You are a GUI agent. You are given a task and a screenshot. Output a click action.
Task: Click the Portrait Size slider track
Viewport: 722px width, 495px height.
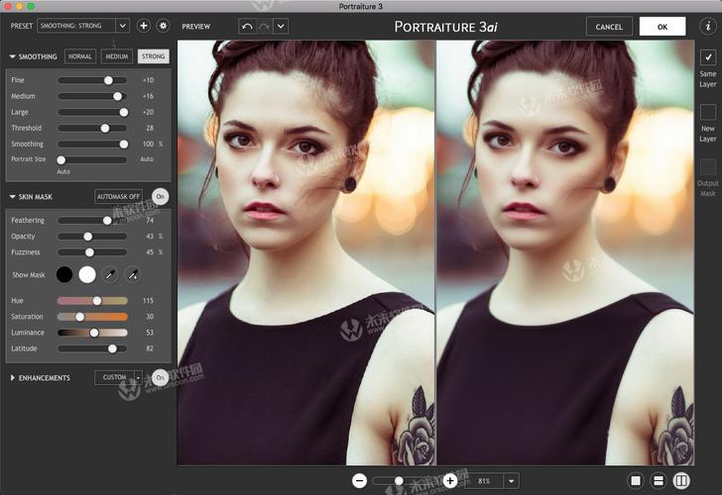coord(92,159)
